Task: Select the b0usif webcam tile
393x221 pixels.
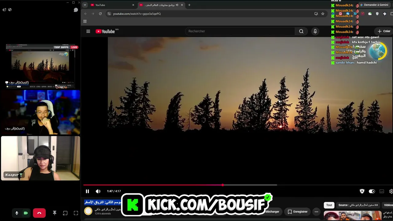Action: (40, 112)
